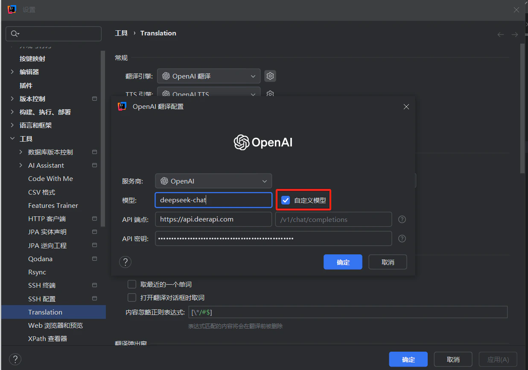Collapse the 工具 section in sidebar
Screen dimensions: 528x370
coord(12,138)
